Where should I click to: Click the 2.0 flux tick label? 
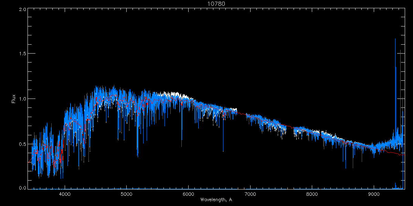click(x=22, y=10)
